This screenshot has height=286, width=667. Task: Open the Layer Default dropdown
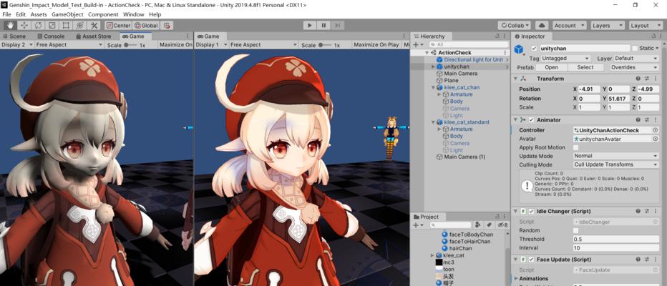[636, 58]
